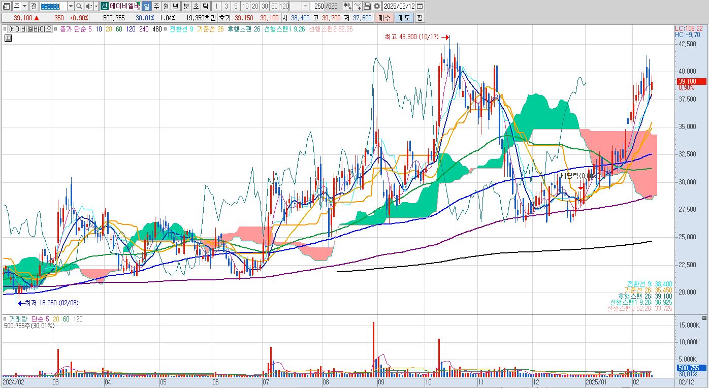Click the 에이비엘바이오 chart legend label
This screenshot has width=709, height=388.
(30, 29)
